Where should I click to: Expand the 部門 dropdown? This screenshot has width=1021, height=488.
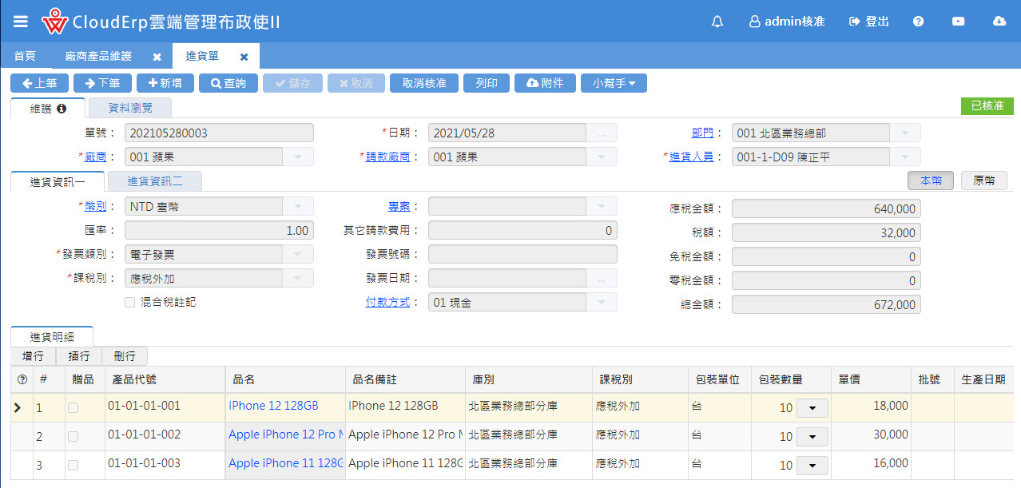(x=905, y=133)
